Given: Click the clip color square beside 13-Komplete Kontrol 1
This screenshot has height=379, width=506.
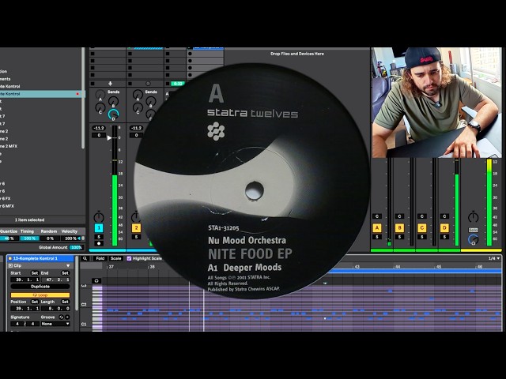Looking at the screenshot, I should (9, 258).
